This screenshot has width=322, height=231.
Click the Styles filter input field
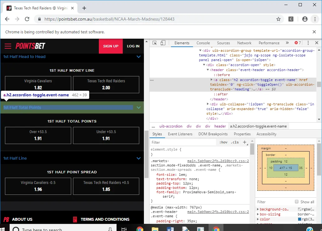point(183,142)
